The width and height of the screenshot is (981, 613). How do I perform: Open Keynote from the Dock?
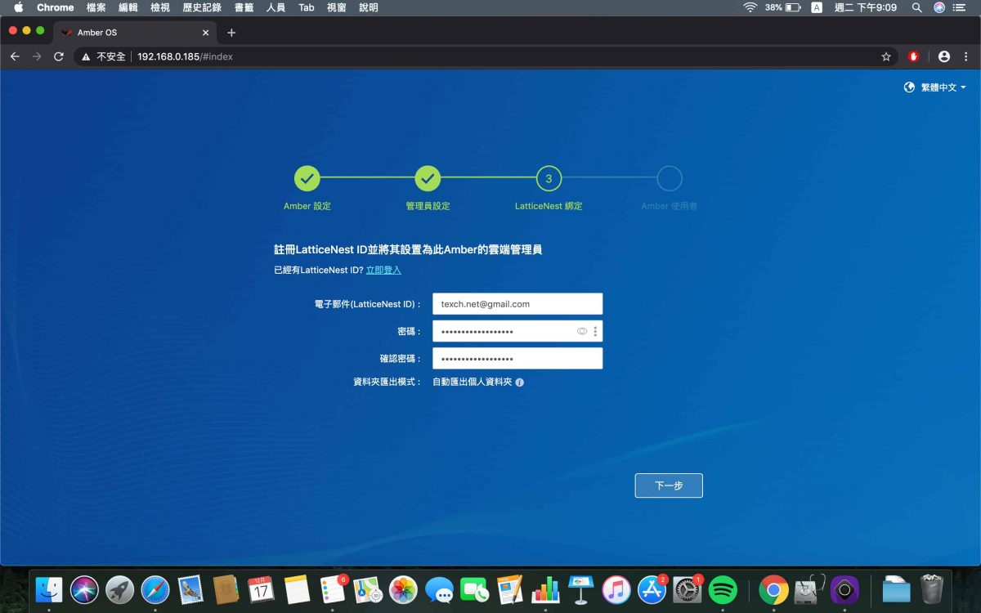click(x=580, y=589)
